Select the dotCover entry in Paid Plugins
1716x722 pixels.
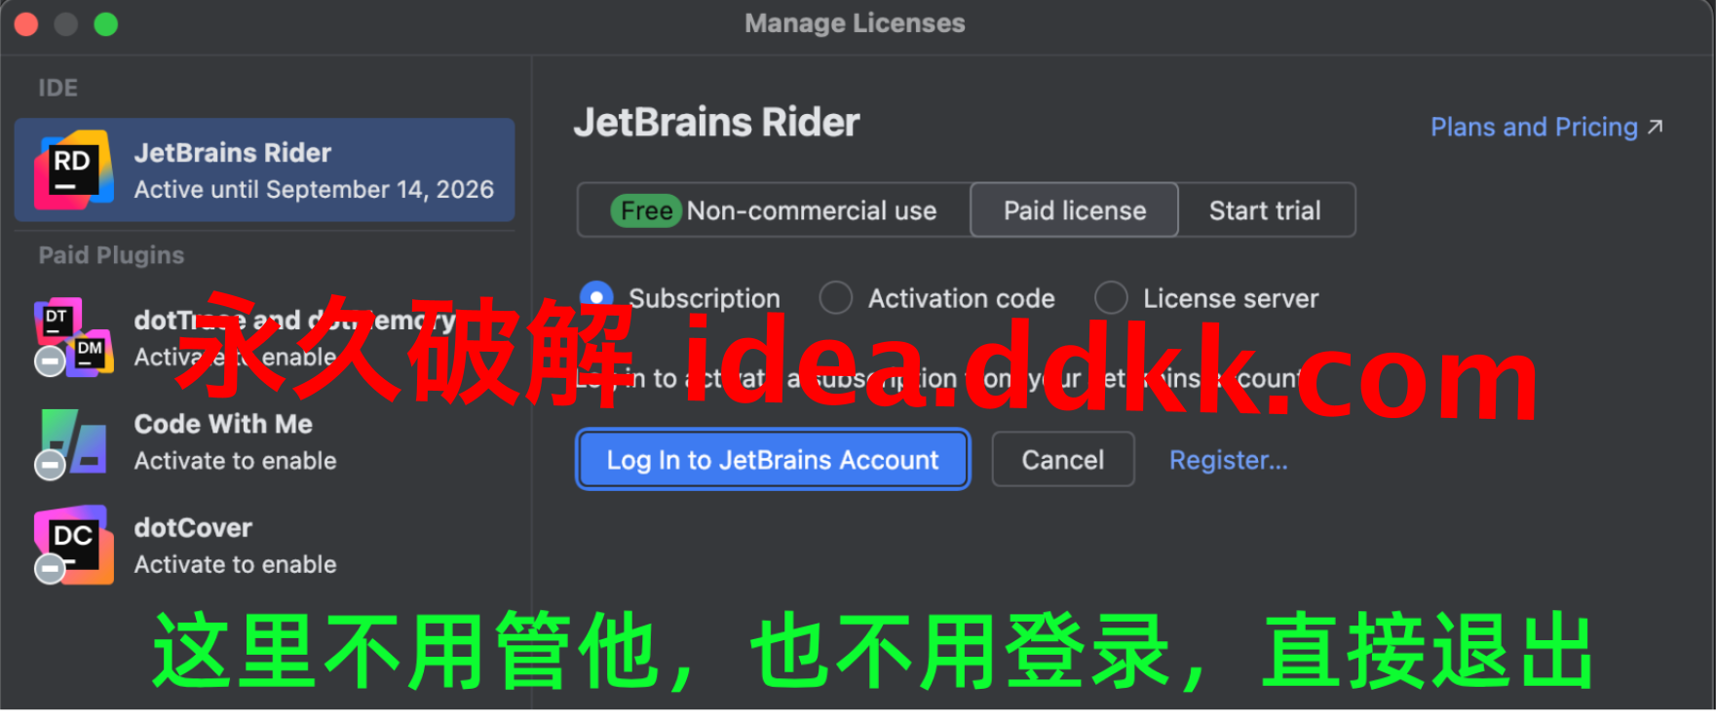pyautogui.click(x=264, y=546)
